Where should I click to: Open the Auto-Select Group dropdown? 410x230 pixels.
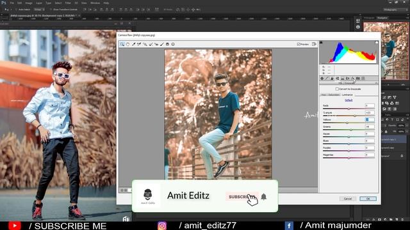tap(39, 10)
